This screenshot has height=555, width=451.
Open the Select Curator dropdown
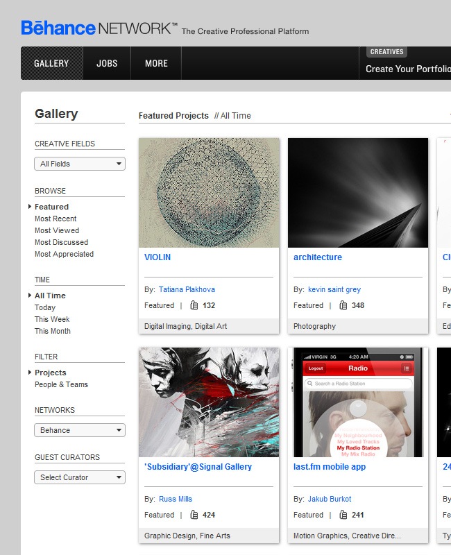point(80,477)
